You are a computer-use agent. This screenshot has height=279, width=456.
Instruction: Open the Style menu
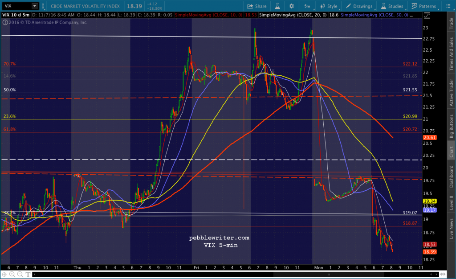[329, 6]
